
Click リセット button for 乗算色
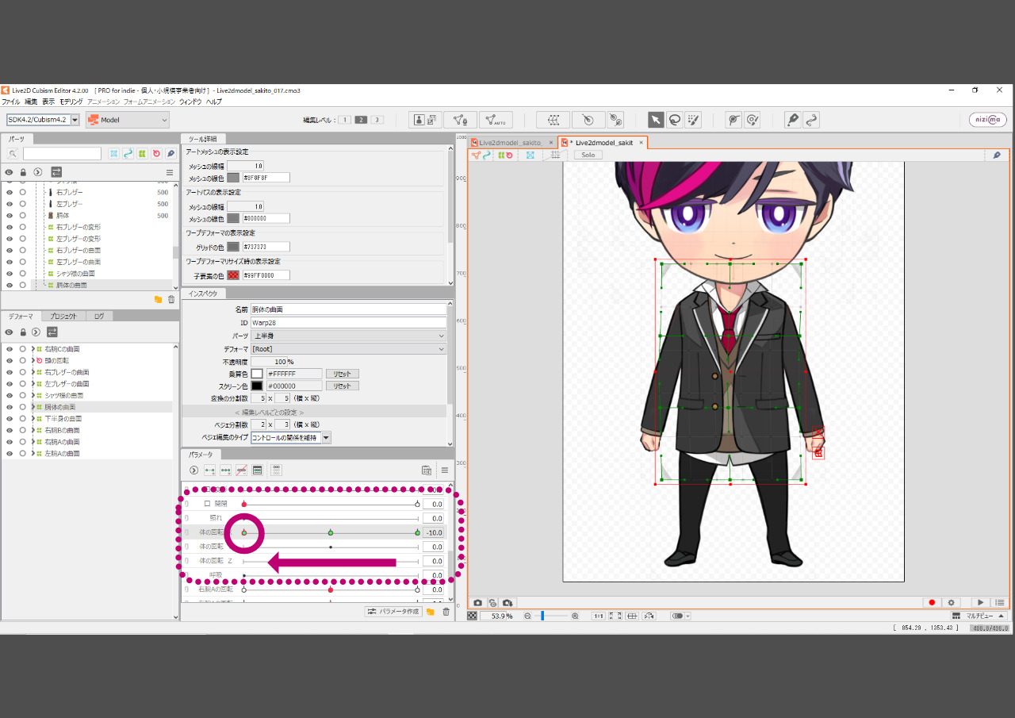tap(342, 374)
